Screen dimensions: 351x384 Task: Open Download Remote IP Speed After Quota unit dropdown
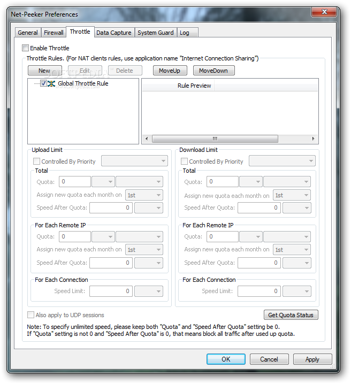(297, 263)
